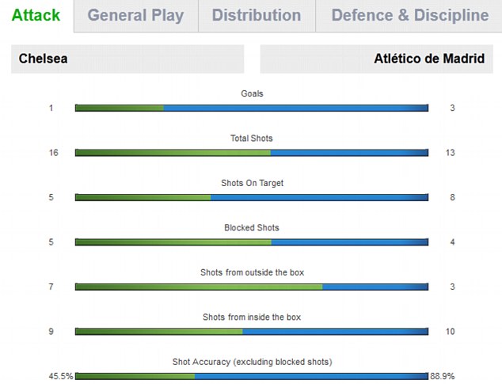The width and height of the screenshot is (502, 384).
Task: Open the Defence & Discipline tab
Action: pyautogui.click(x=409, y=15)
